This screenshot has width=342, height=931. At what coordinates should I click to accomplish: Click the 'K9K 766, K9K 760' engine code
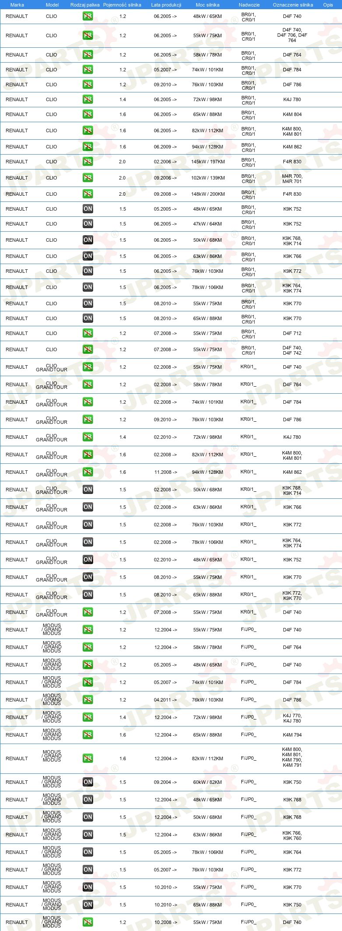click(x=292, y=836)
